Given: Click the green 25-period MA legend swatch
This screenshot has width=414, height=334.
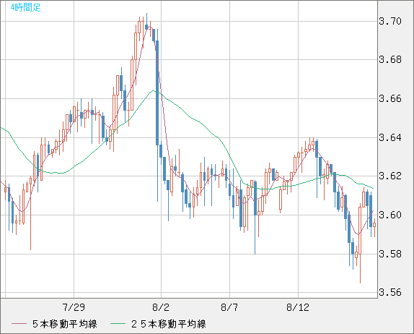Looking at the screenshot, I should coord(118,324).
